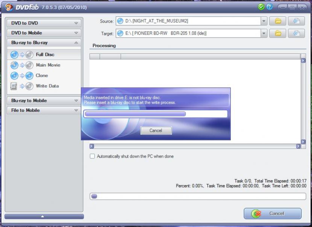Click disc icon in Target field
This screenshot has width=312, height=227.
[x=120, y=33]
